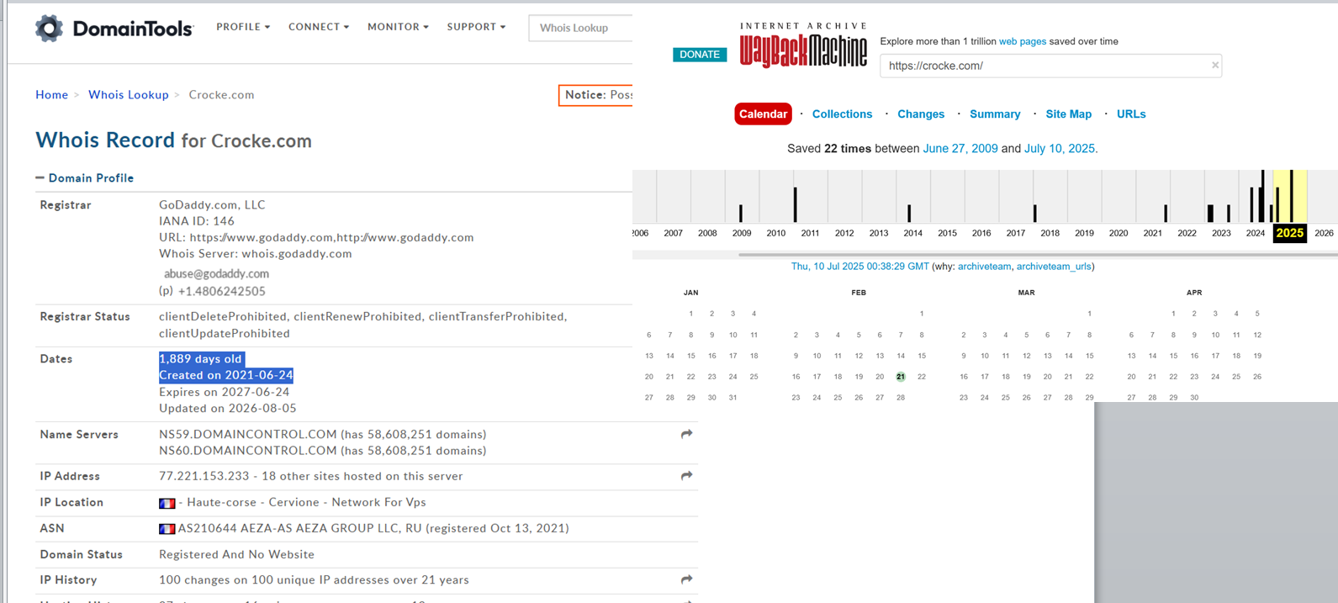
Task: Clear the Wayback URL field with X
Action: click(1214, 65)
